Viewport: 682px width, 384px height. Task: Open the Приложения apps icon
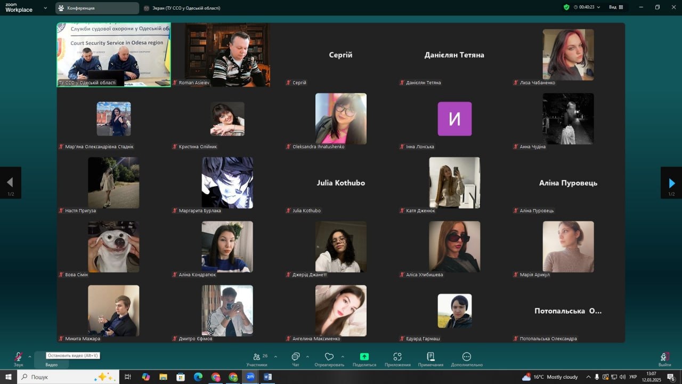pyautogui.click(x=397, y=357)
